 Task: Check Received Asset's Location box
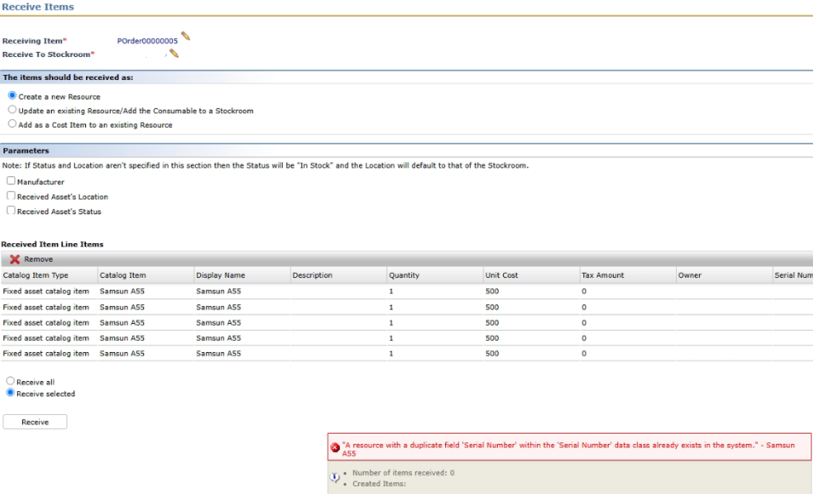click(11, 196)
